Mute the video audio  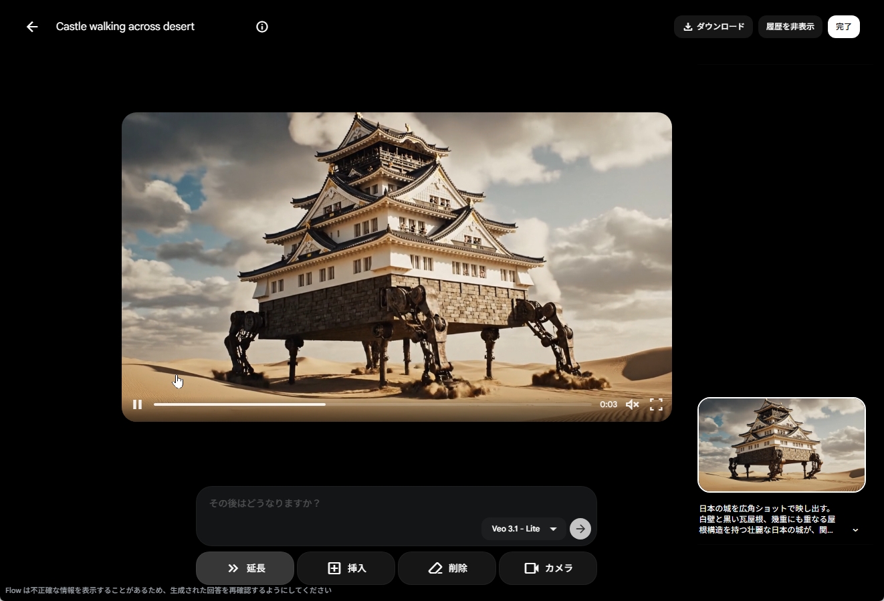click(x=632, y=404)
